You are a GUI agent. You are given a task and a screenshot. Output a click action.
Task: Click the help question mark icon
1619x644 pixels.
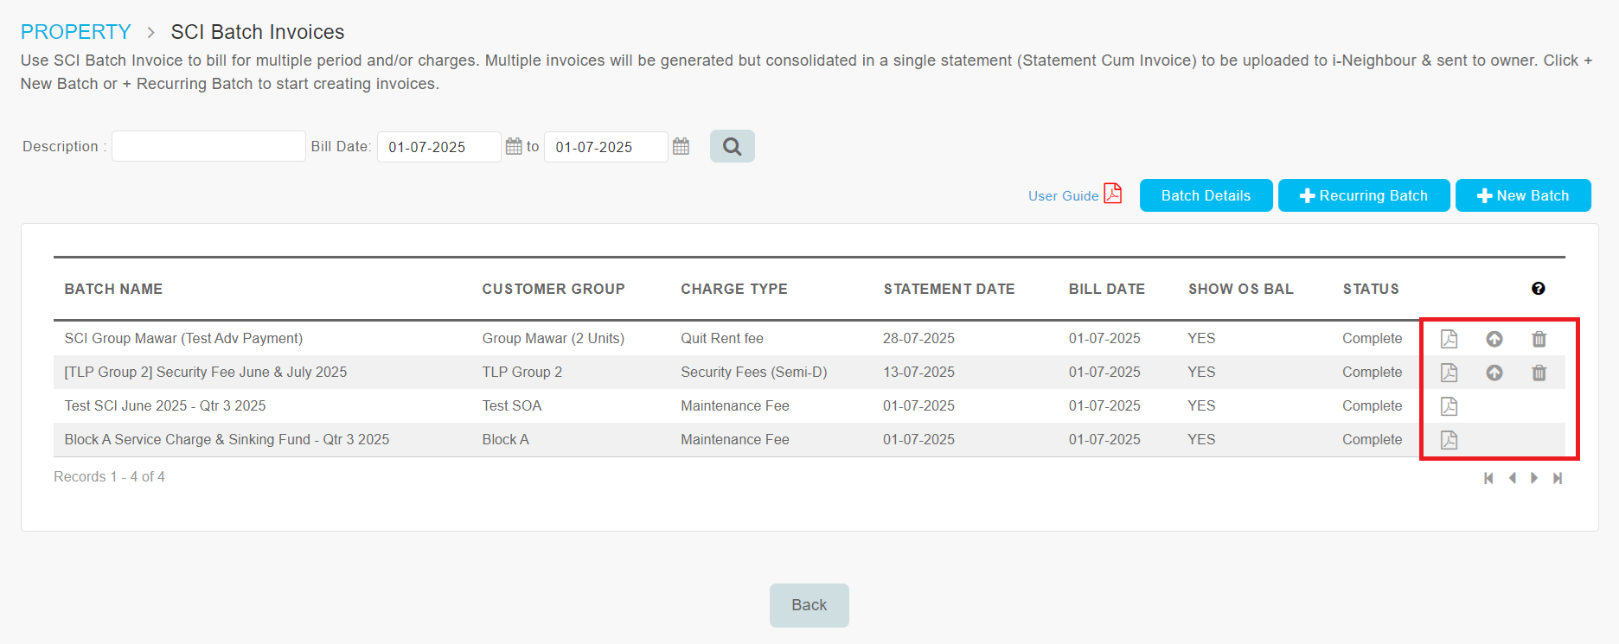click(x=1538, y=289)
